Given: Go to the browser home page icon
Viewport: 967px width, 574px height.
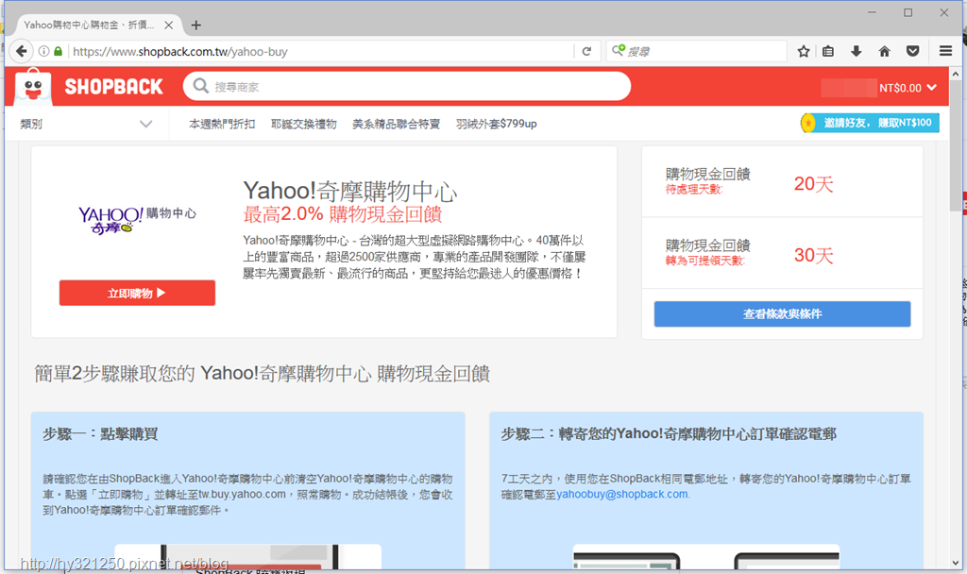Looking at the screenshot, I should point(884,51).
